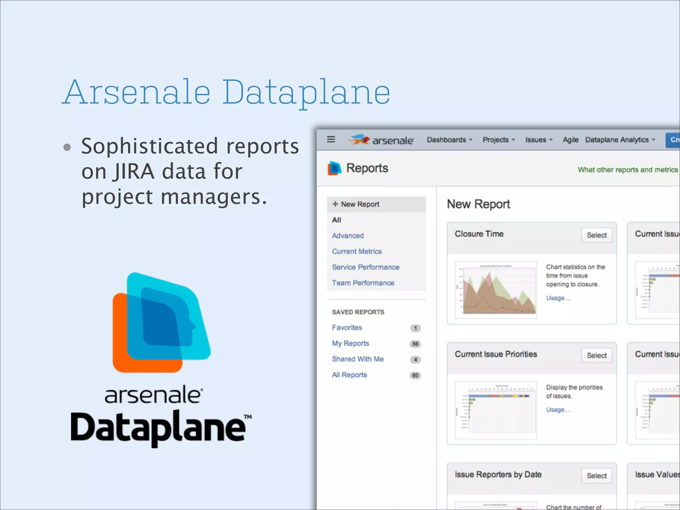680x510 pixels.
Task: Click 'Display the priorities of issues' description
Action: click(574, 391)
